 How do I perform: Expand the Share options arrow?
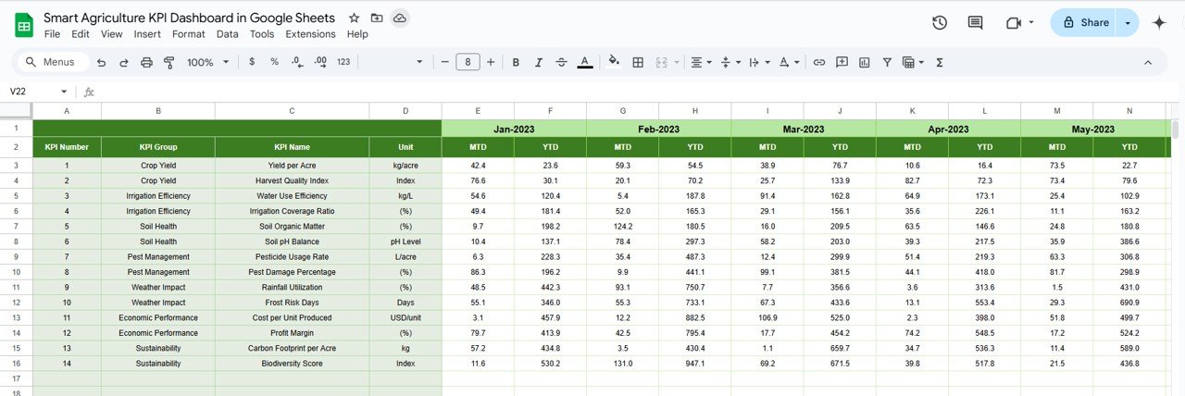pos(1128,23)
